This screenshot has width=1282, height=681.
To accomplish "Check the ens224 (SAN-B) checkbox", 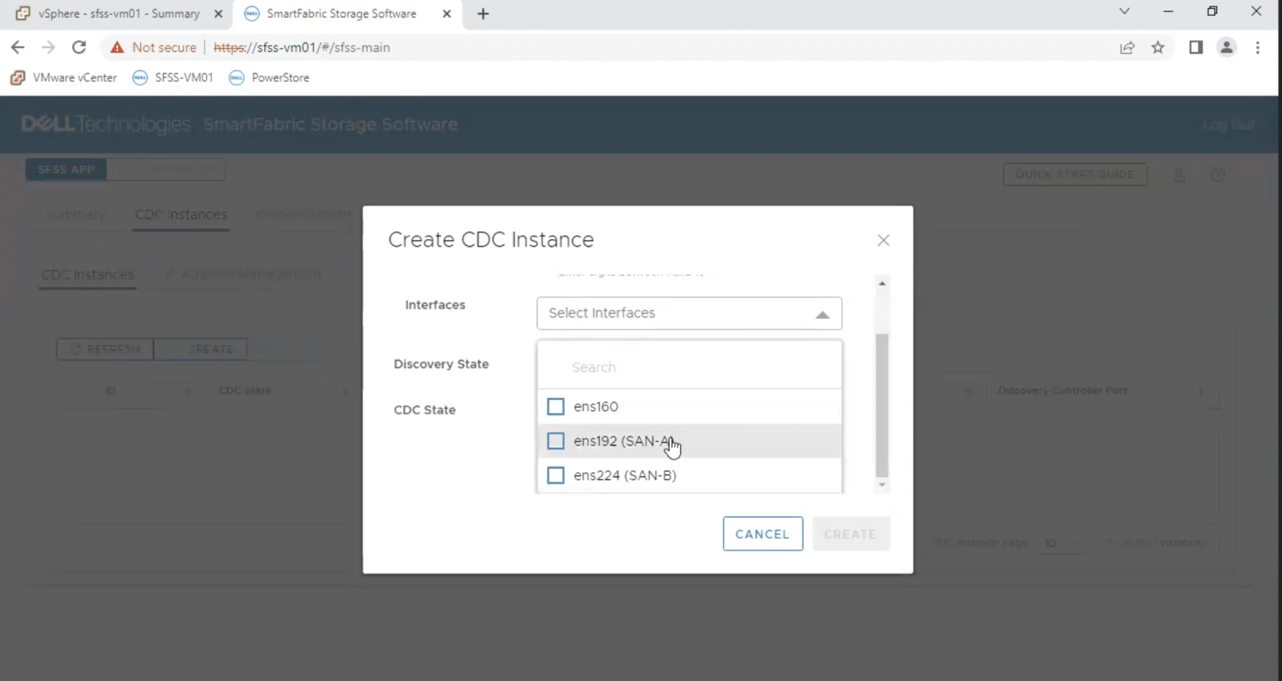I will point(556,475).
